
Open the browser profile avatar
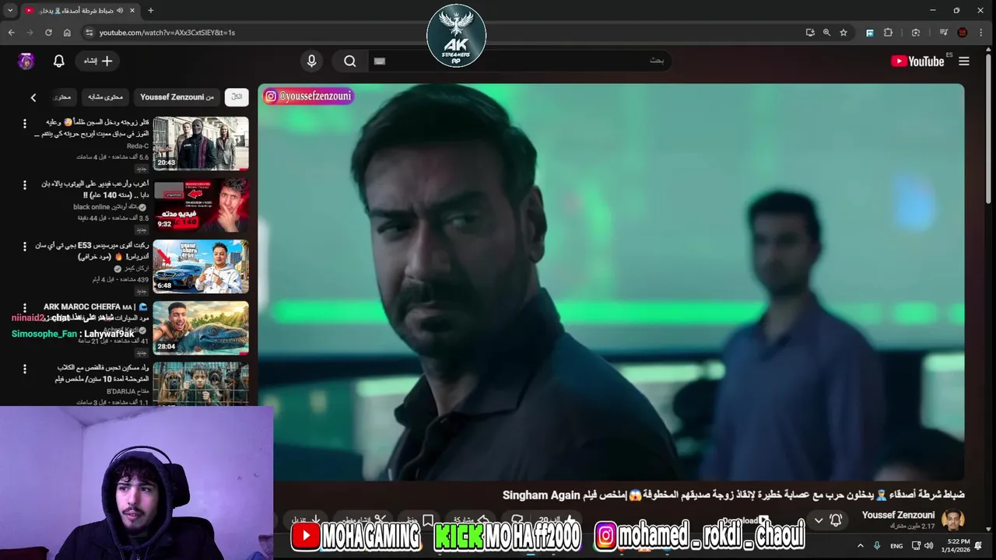(x=963, y=33)
